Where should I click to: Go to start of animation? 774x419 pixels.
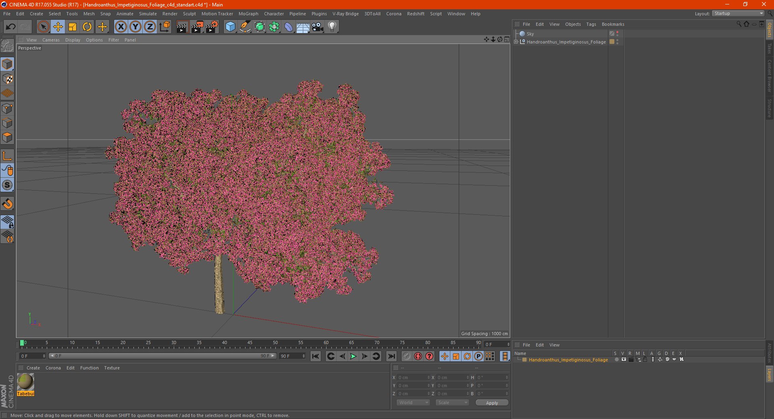click(x=316, y=356)
